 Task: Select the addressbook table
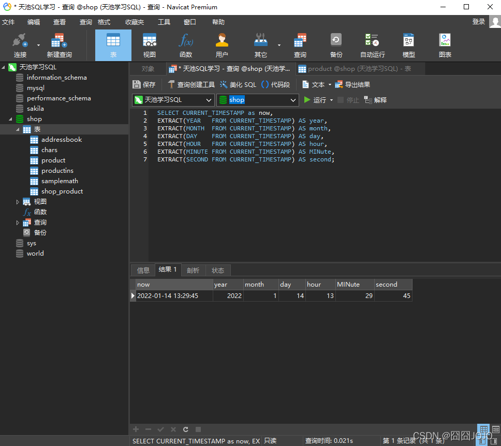(62, 140)
